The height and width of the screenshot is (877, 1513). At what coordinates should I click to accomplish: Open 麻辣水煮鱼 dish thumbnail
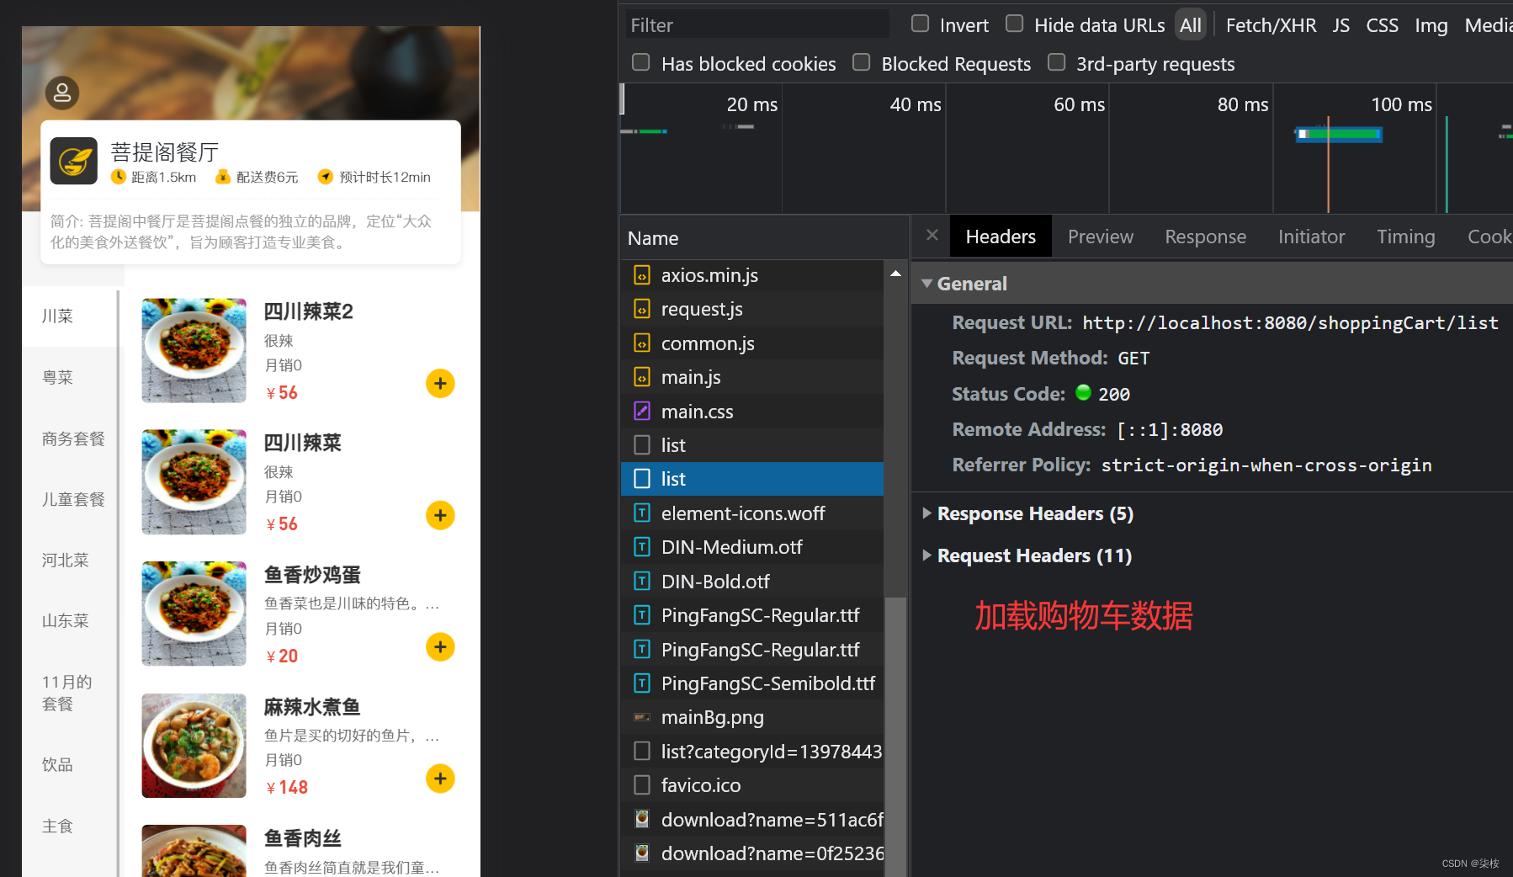tap(194, 746)
